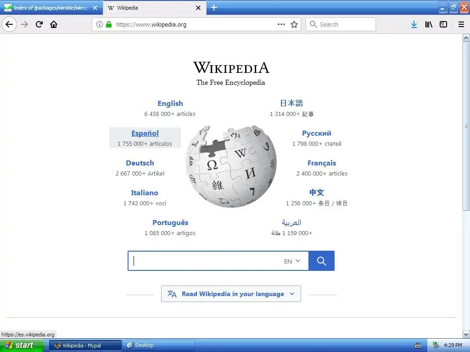Open the browser hamburger menu
Image resolution: width=470 pixels, height=352 pixels.
point(461,24)
